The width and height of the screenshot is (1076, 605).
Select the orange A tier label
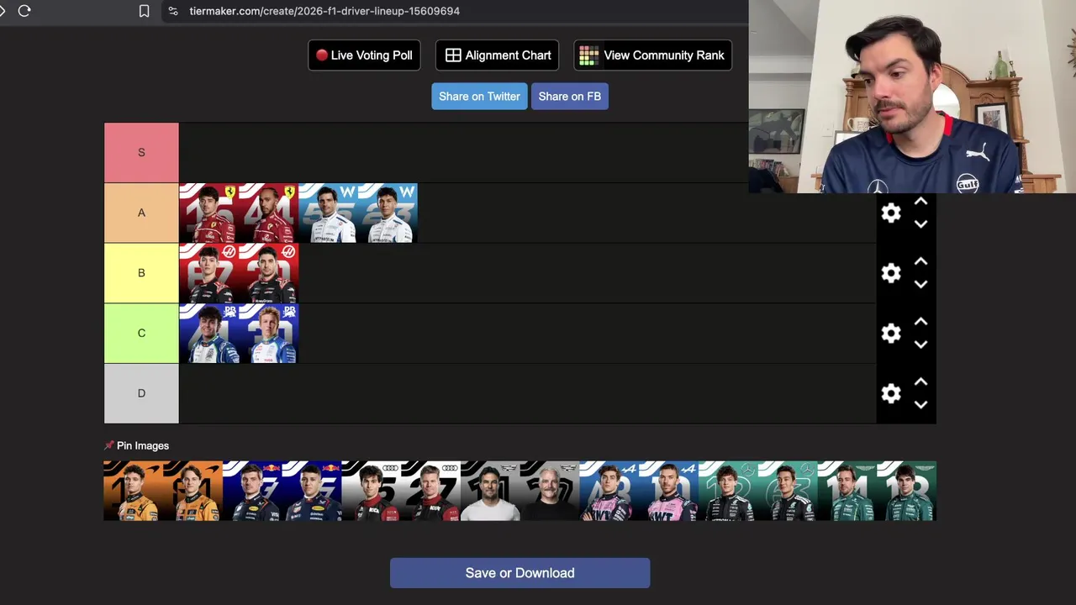coord(141,213)
